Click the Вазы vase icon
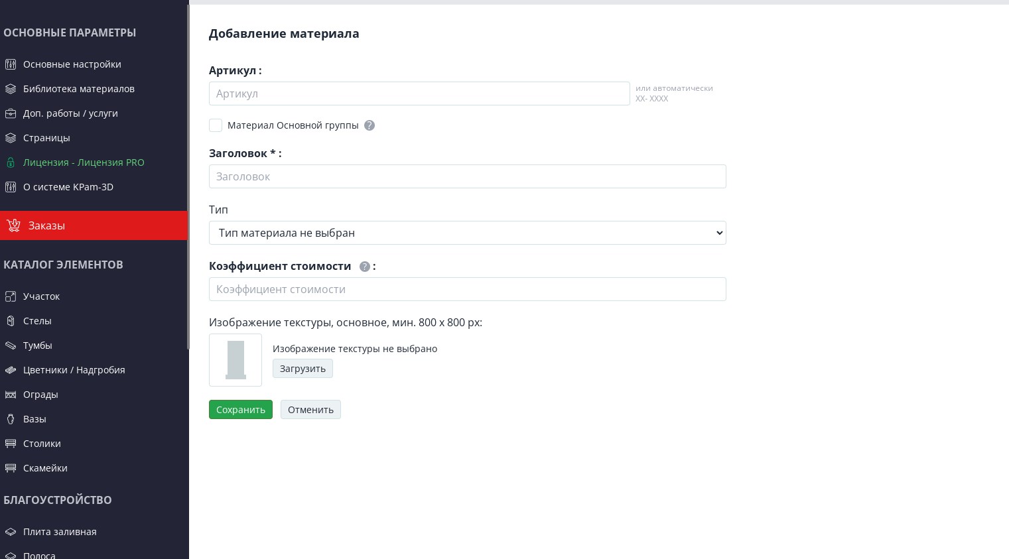The height and width of the screenshot is (559, 1009). [x=11, y=419]
